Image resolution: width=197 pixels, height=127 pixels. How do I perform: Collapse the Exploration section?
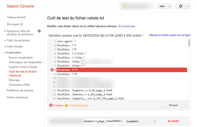tap(5, 53)
